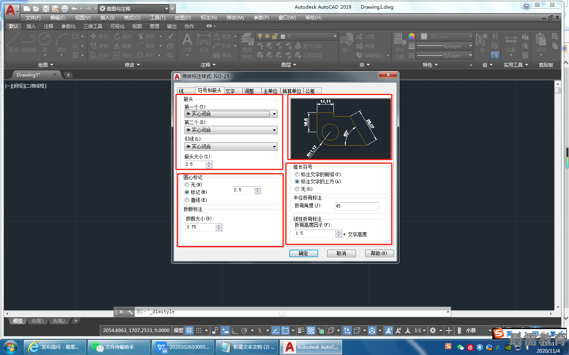Screen dimensions: 569x355
Task: Click the Stretch (拉伸) tool
Action: [x=99, y=55]
